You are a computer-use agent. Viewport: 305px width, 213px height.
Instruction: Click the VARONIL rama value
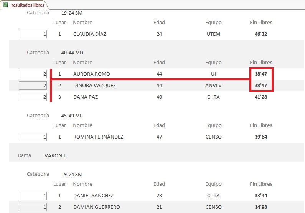tap(55, 155)
